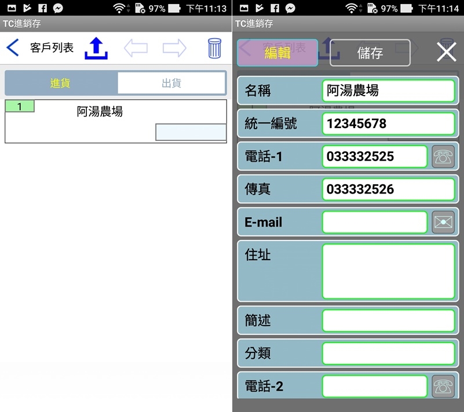Tap the 編輯 button

[x=277, y=53]
